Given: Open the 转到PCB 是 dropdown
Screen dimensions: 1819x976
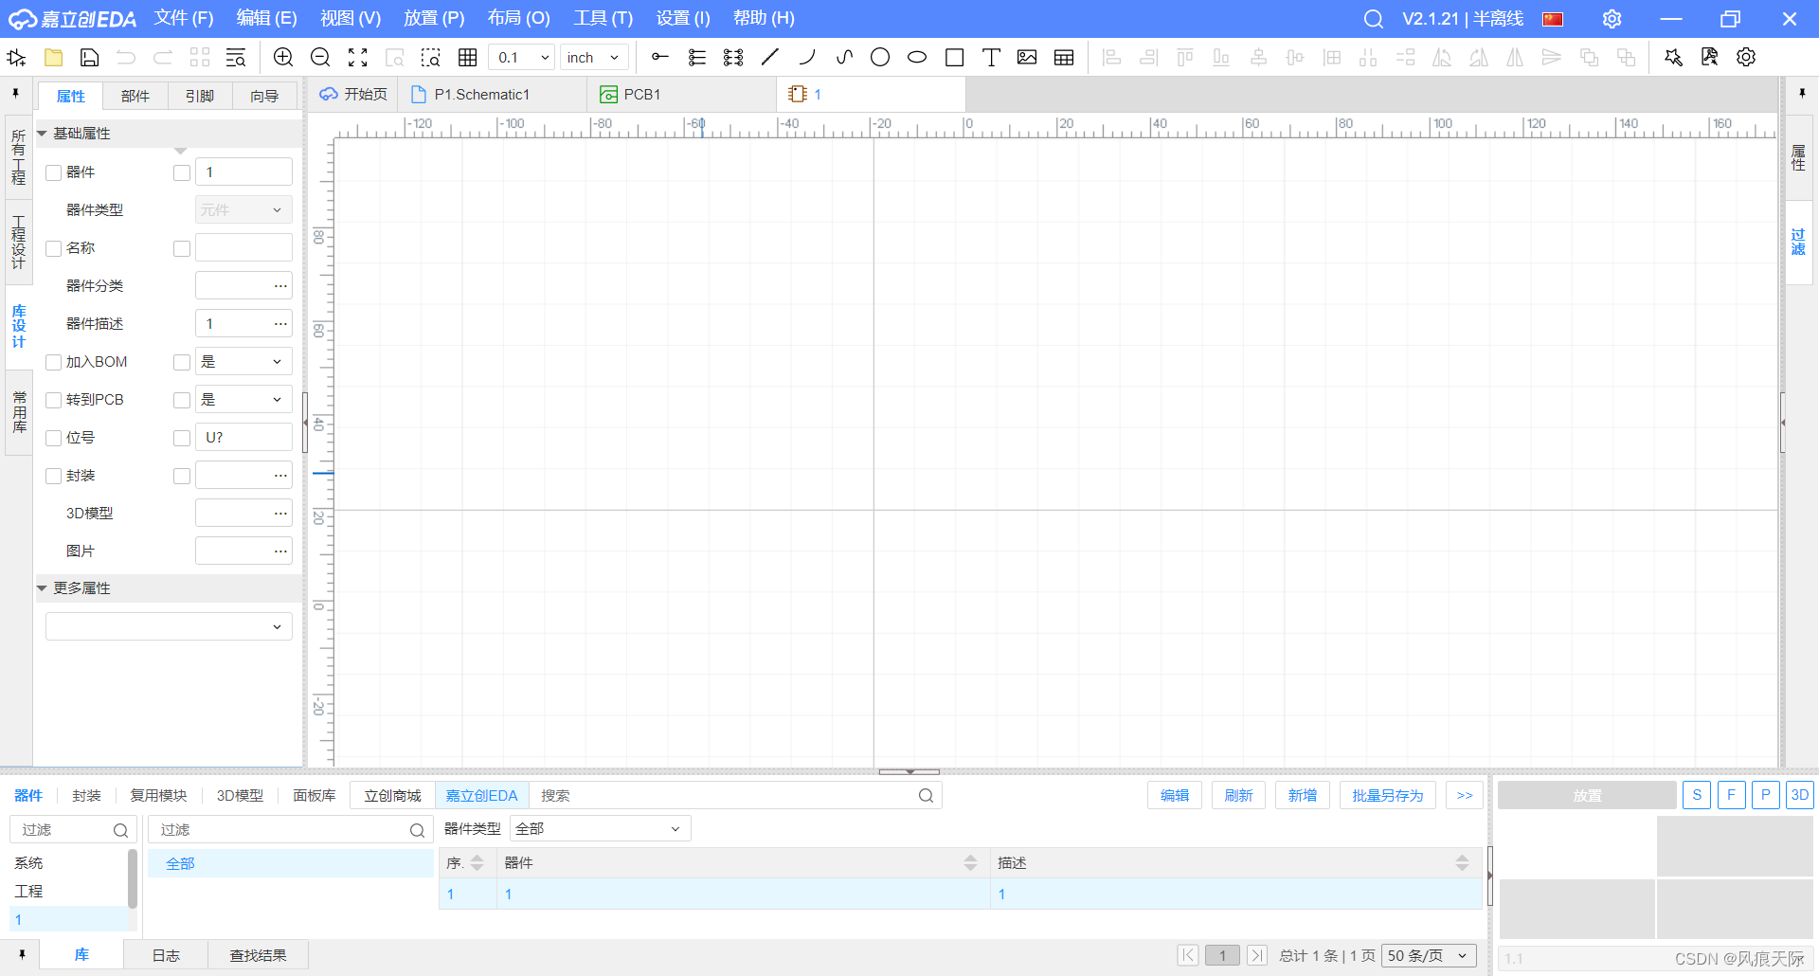Looking at the screenshot, I should click(x=243, y=400).
